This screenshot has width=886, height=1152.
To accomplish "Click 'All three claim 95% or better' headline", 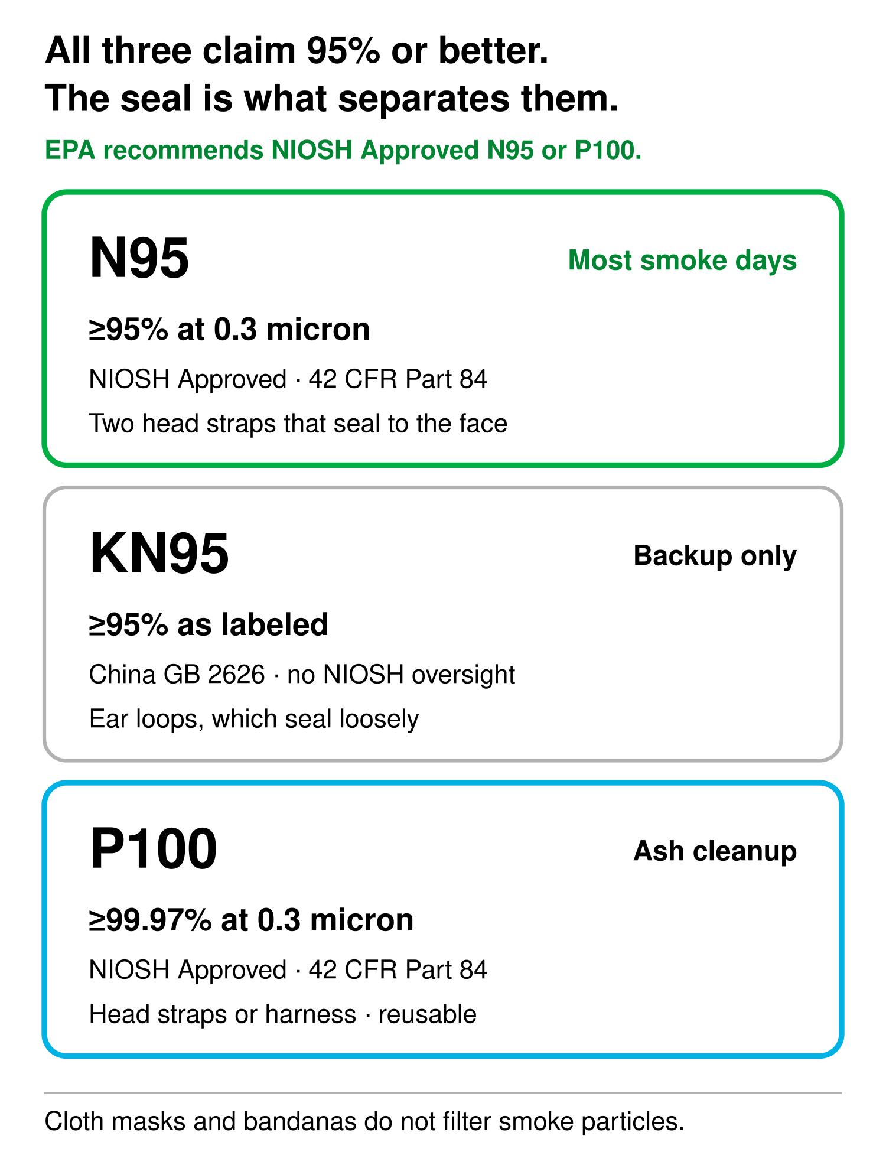I will [297, 51].
